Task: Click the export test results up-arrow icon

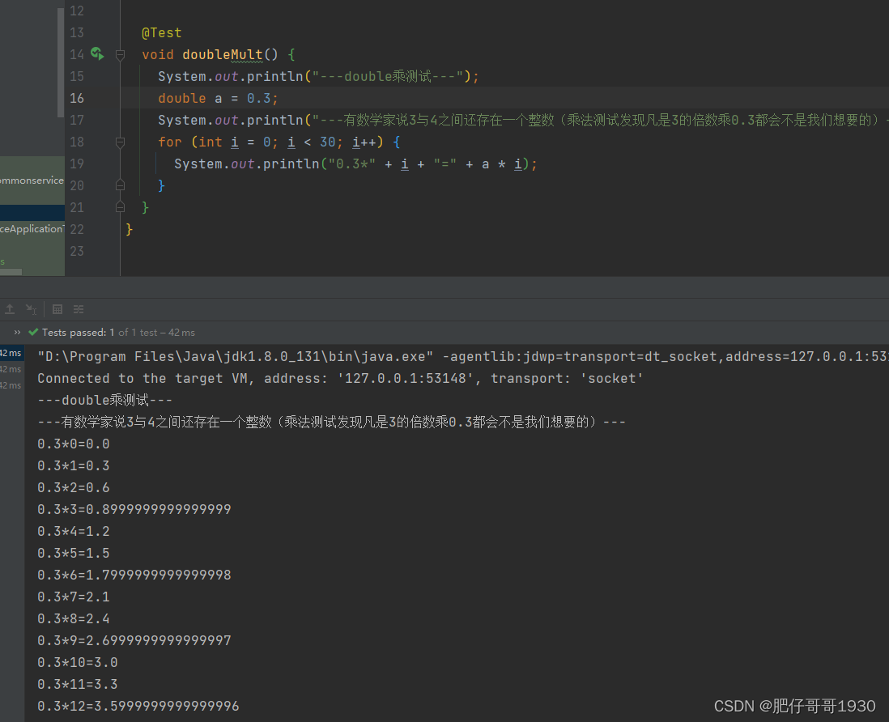Action: (10, 309)
